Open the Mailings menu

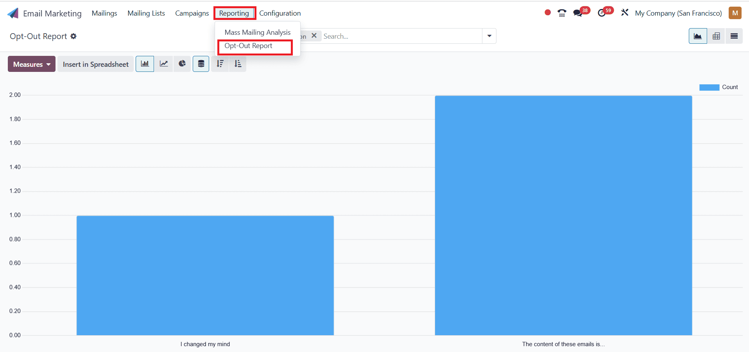click(104, 13)
